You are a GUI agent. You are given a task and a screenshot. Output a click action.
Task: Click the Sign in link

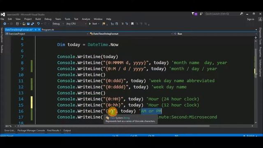pos(251,19)
